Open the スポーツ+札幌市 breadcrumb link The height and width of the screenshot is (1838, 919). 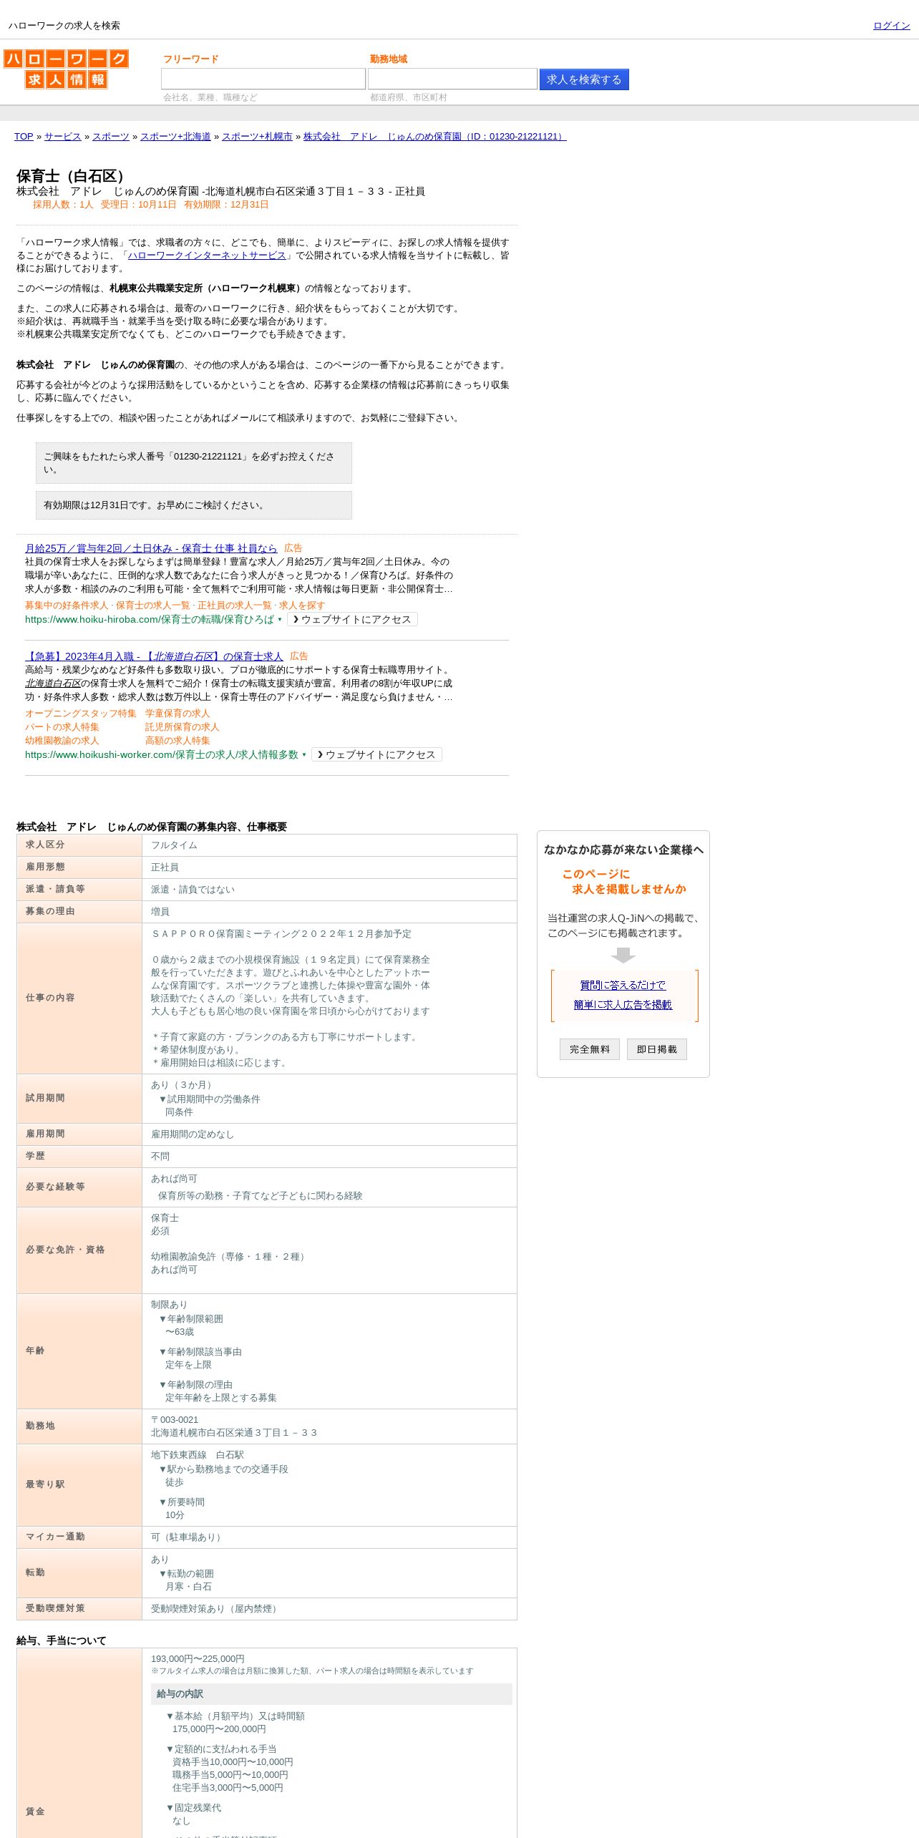pyautogui.click(x=257, y=137)
